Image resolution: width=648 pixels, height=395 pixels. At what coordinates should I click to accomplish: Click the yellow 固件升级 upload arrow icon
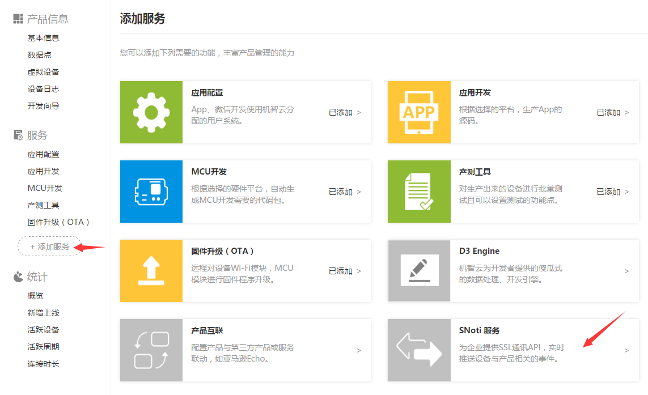[x=151, y=271]
